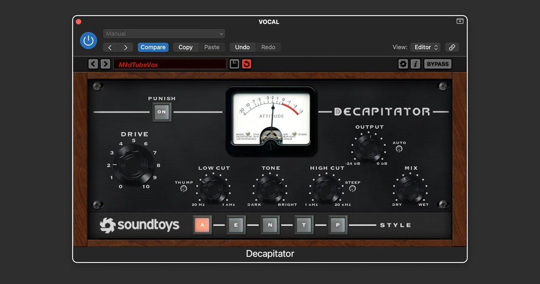Go to previous preset with left chevron

110,48
